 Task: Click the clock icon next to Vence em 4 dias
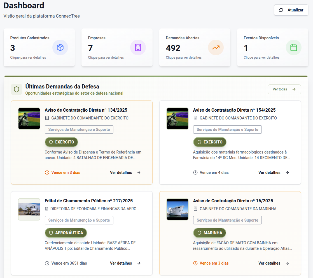[x=195, y=172]
